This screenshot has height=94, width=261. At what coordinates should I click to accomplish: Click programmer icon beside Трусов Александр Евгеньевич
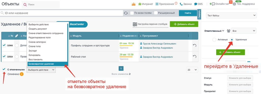point(141,44)
